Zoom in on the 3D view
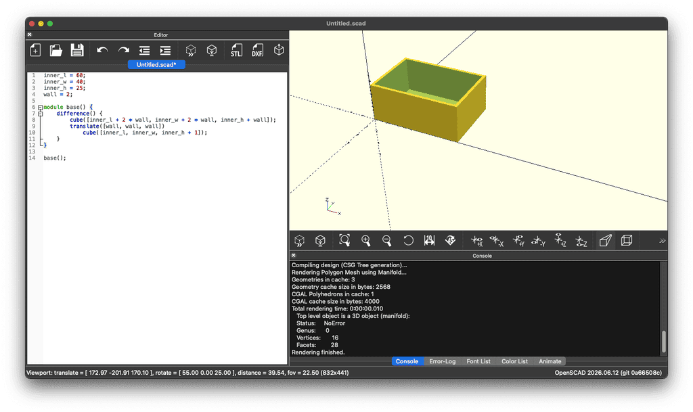The height and width of the screenshot is (412, 693). 365,241
